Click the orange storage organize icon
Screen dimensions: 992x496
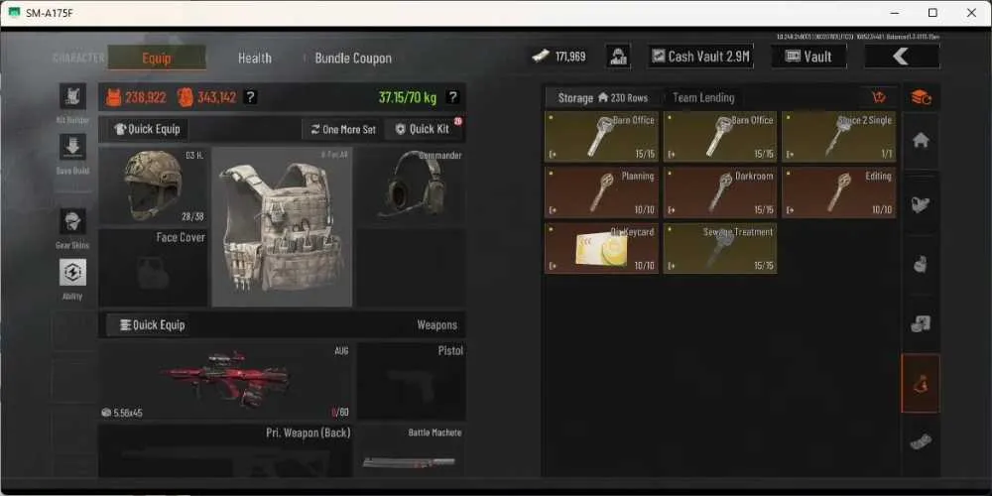pos(922,97)
